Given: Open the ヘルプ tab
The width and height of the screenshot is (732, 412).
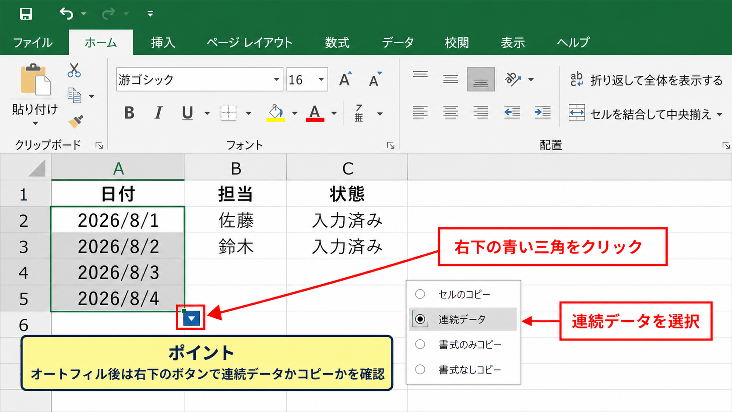Looking at the screenshot, I should point(573,42).
